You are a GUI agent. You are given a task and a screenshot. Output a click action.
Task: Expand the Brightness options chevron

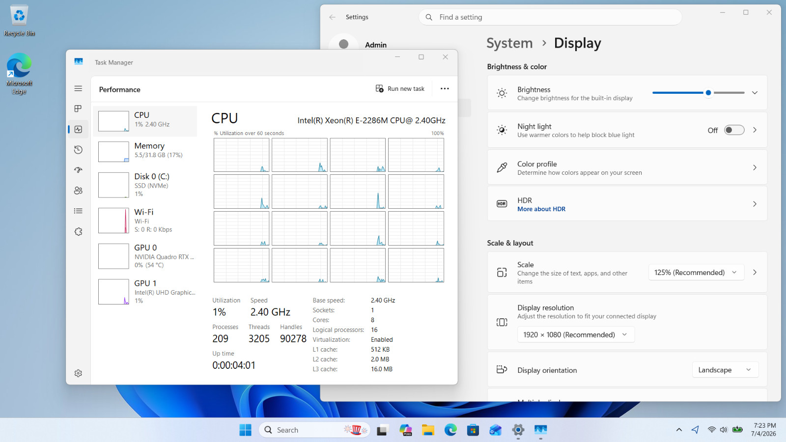click(755, 92)
